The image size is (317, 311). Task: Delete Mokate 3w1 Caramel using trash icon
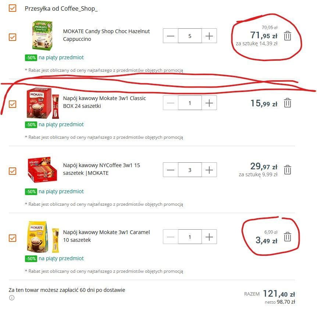287,237
